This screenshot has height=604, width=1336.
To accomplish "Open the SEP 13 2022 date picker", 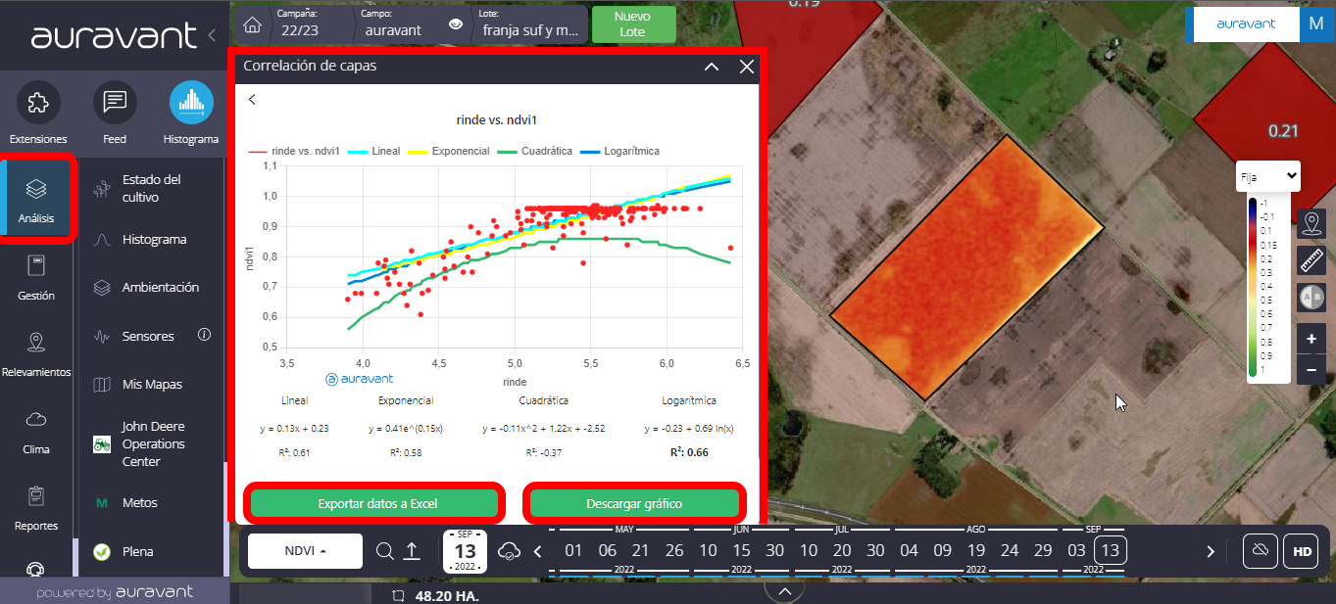I will click(x=465, y=551).
